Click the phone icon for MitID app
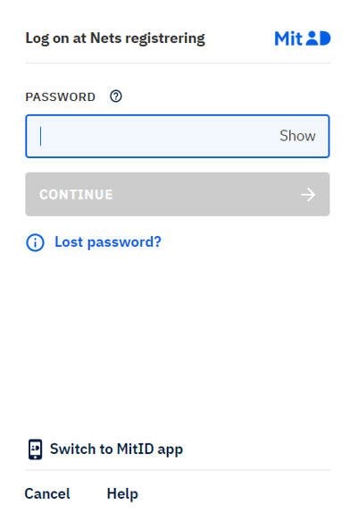This screenshot has width=358, height=530. click(35, 450)
